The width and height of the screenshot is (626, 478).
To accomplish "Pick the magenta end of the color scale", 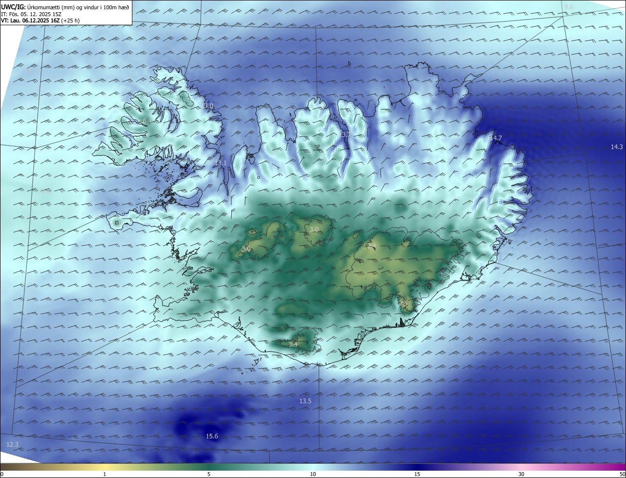I will point(616,467).
